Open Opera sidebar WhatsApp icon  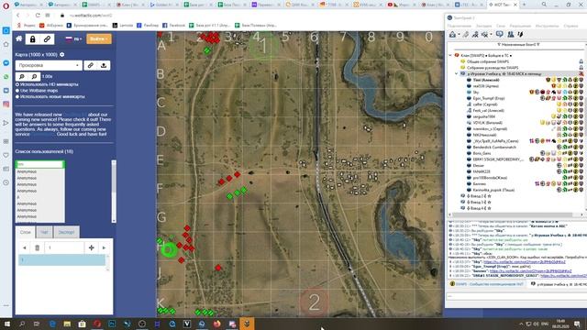click(x=6, y=77)
